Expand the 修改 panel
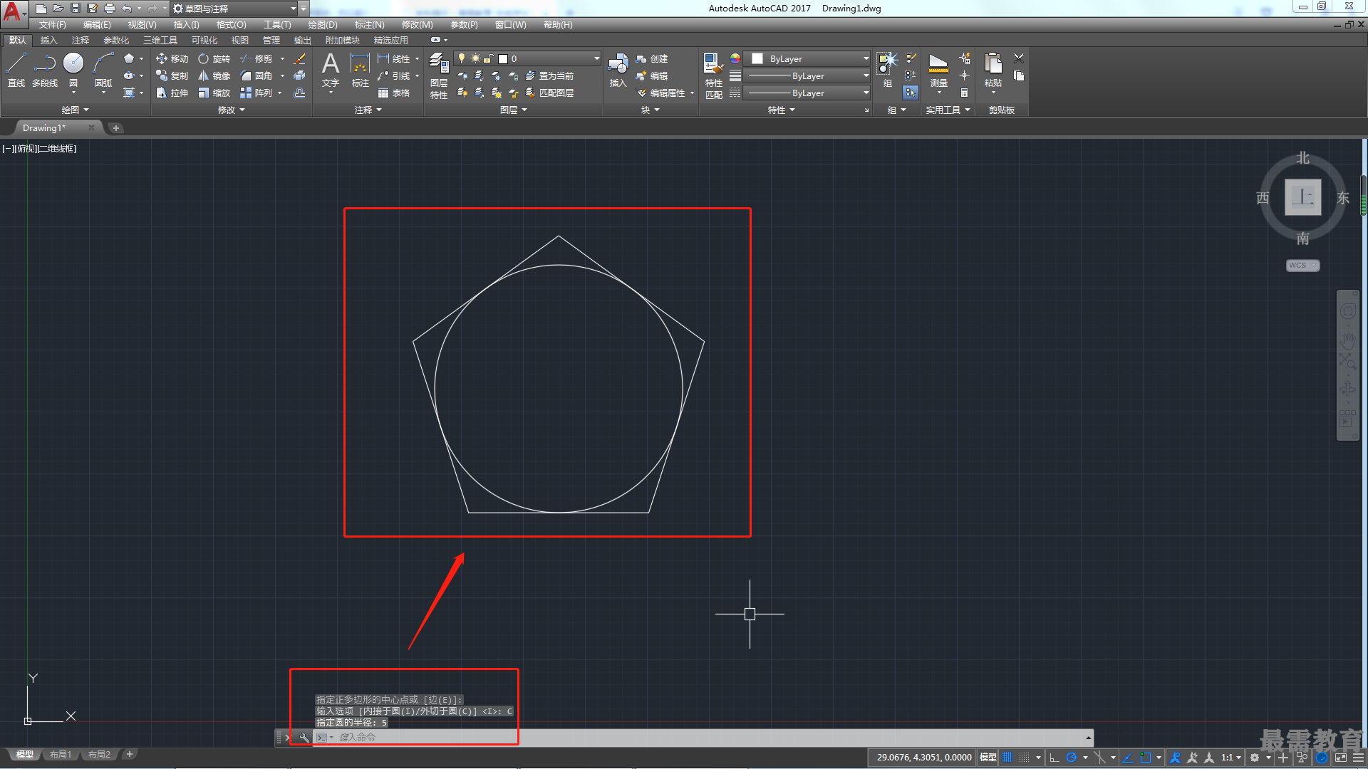Viewport: 1368px width, 769px height. pos(231,110)
